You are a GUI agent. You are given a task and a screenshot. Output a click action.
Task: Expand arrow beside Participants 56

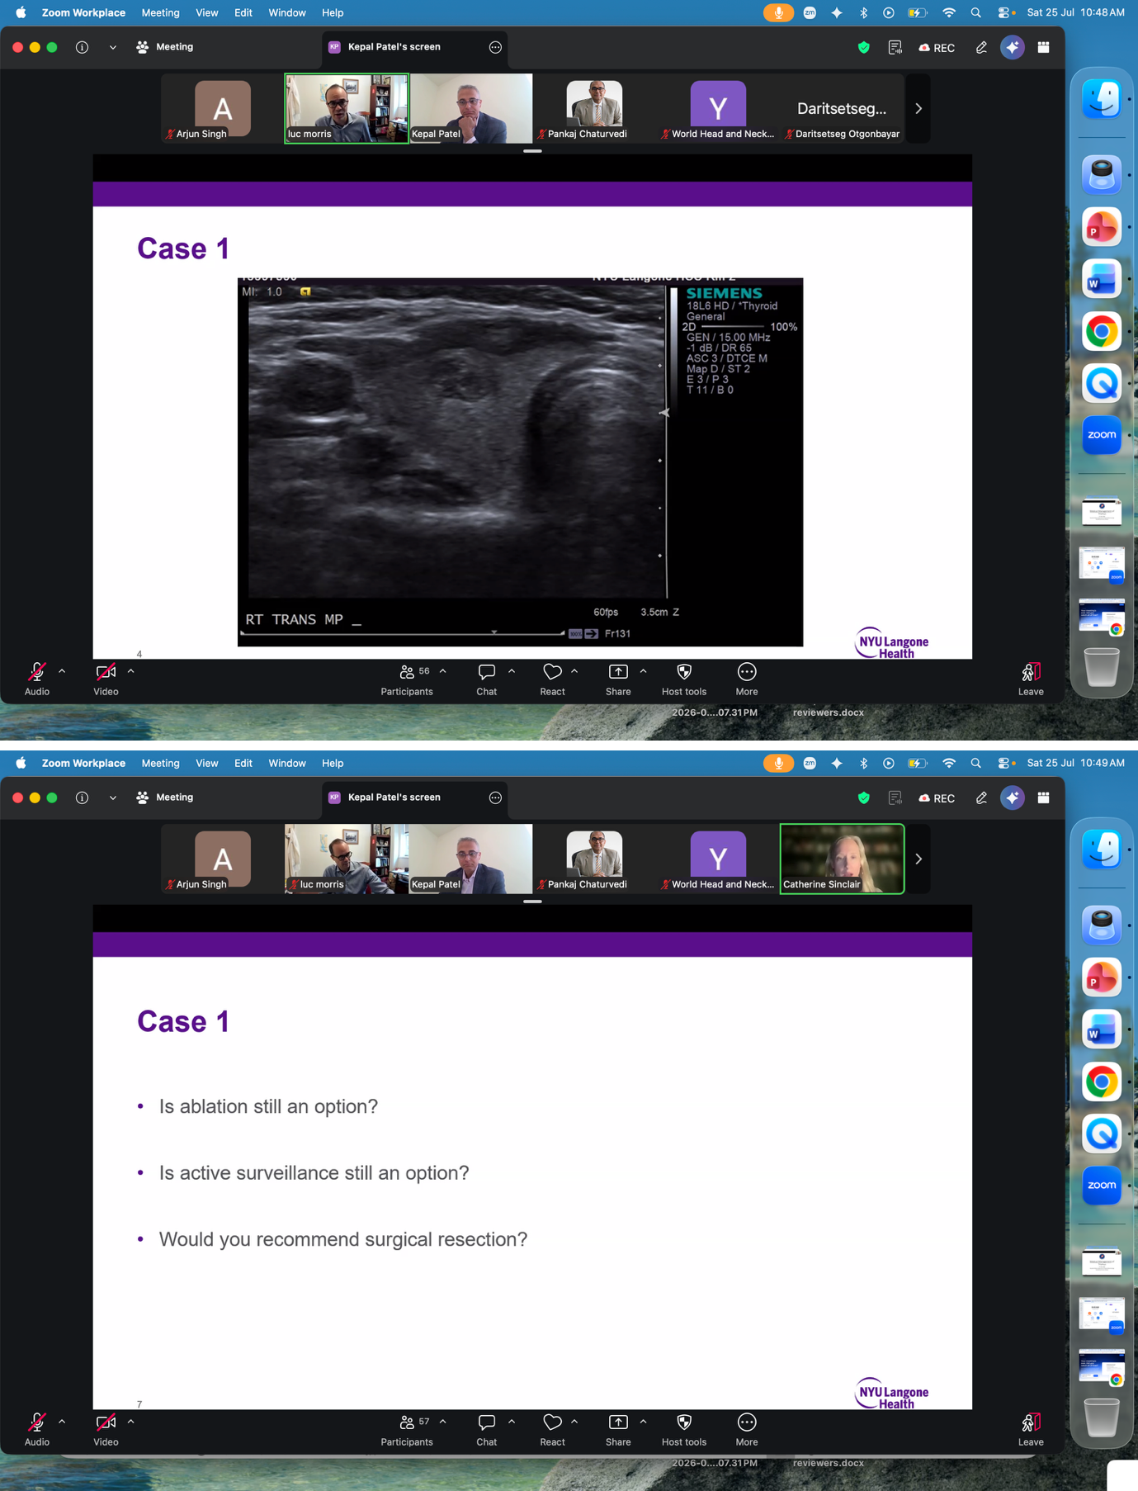pos(443,671)
